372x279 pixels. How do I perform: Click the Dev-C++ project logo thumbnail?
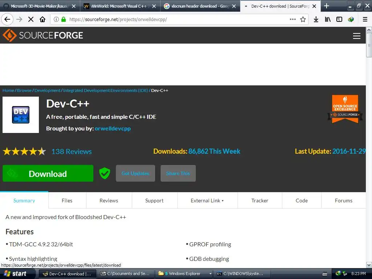(x=21, y=115)
